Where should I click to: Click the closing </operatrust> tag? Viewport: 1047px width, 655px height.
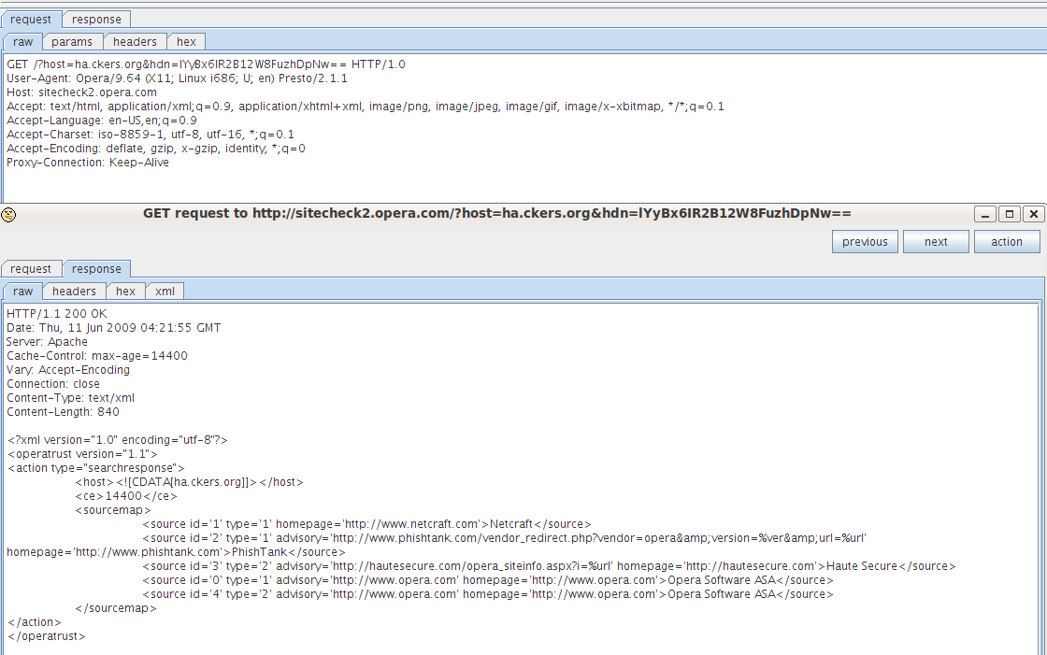tap(46, 635)
